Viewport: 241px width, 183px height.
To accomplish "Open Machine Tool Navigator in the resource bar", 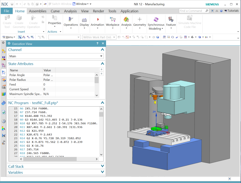I will pyautogui.click(x=4, y=87).
